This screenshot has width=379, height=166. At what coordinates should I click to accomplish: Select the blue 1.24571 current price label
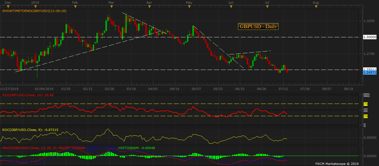(370, 72)
